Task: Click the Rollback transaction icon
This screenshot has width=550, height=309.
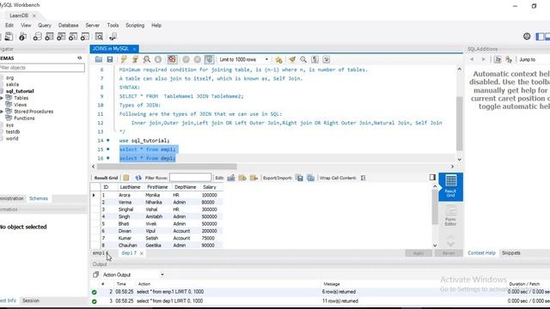Action: 198,59
